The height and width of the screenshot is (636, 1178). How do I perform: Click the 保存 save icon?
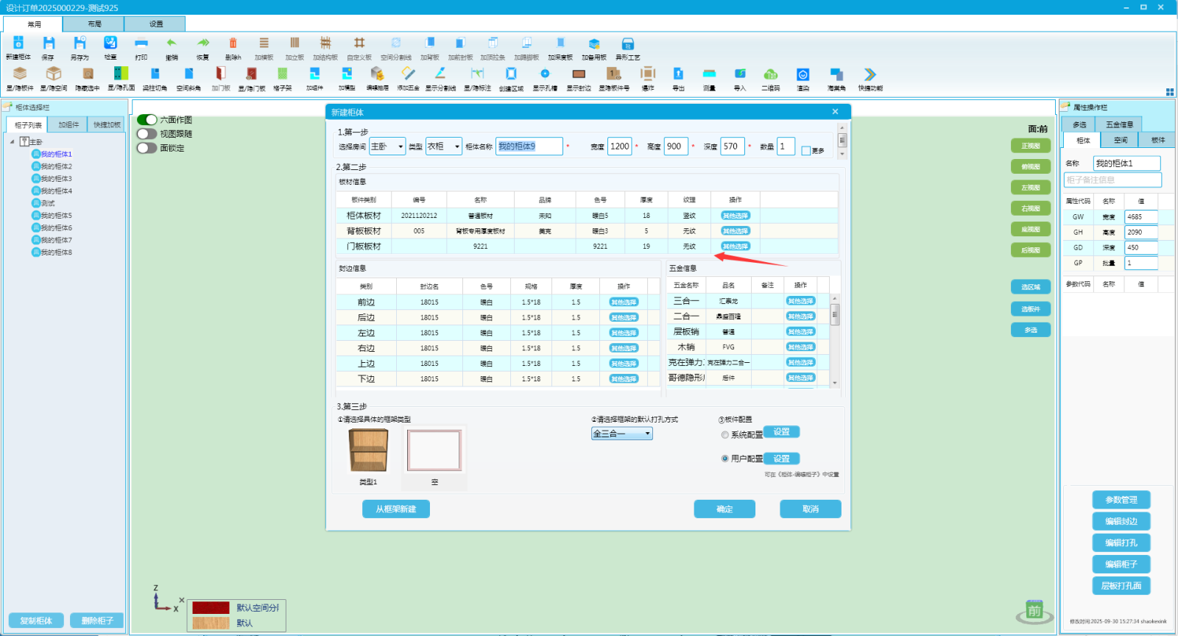(x=48, y=46)
